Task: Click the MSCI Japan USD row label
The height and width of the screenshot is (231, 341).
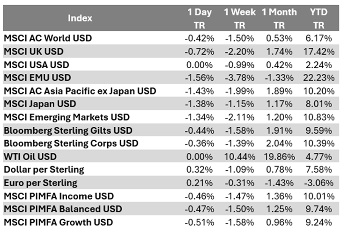Action: (39, 104)
